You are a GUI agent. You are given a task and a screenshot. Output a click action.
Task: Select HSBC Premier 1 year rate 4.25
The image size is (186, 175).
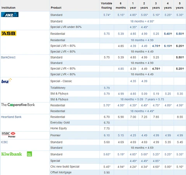tap(133, 136)
